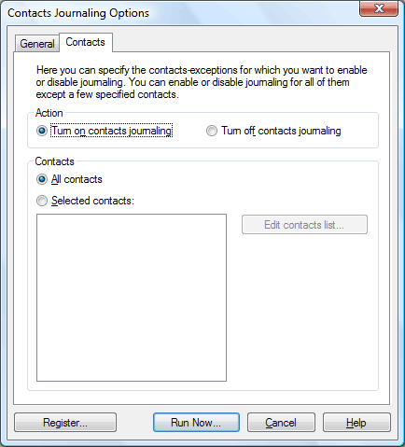Switch to the General tab
405x447 pixels.
(x=37, y=44)
